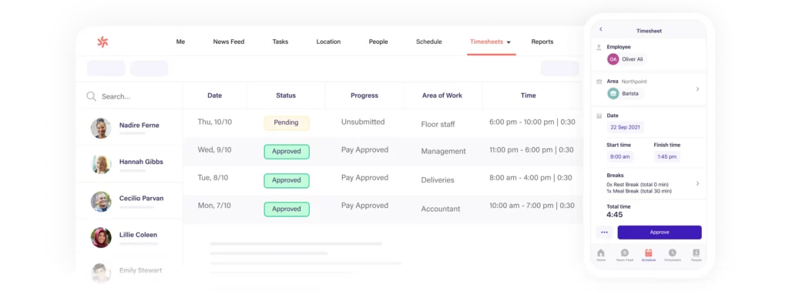Viewport: 789px width, 298px height.
Task: Select employee Nadire Ferne in list
Action: point(129,128)
